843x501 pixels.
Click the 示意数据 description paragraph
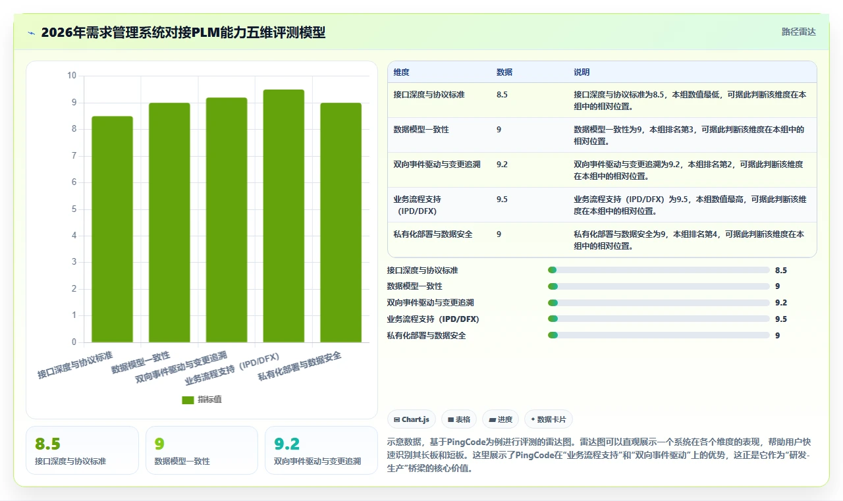click(x=602, y=456)
